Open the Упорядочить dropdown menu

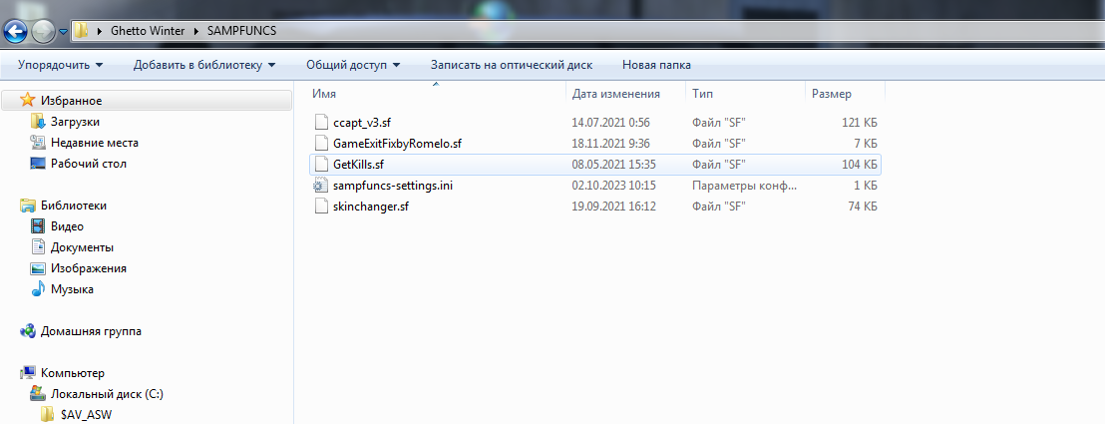click(60, 65)
